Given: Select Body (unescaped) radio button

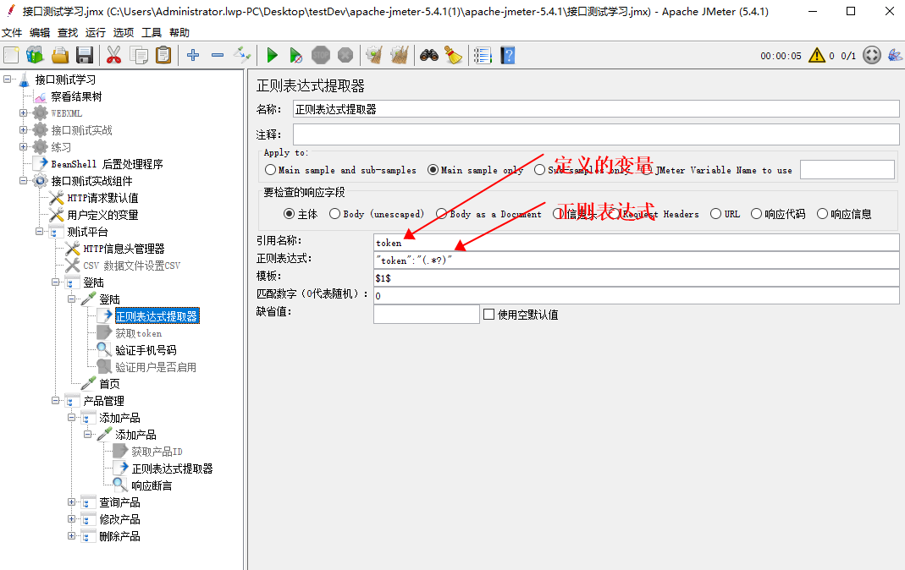Looking at the screenshot, I should pos(334,214).
